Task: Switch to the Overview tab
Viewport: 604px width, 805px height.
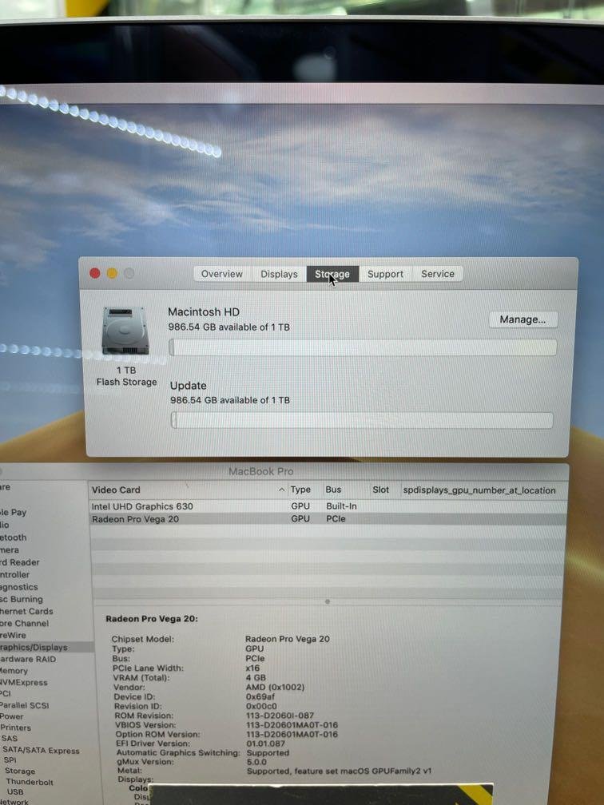Action: pyautogui.click(x=222, y=274)
